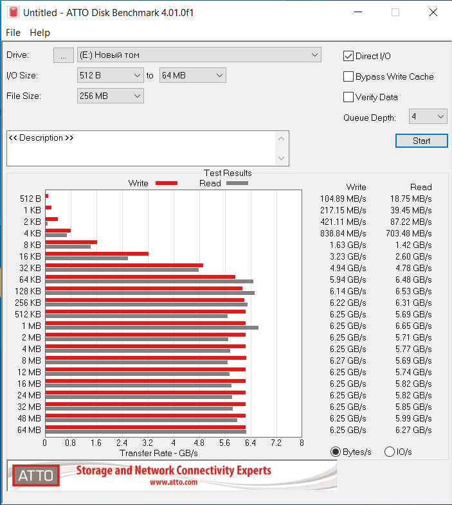This screenshot has width=452, height=505.
Task: Click the 87.22 MB/s read result
Action: click(411, 222)
